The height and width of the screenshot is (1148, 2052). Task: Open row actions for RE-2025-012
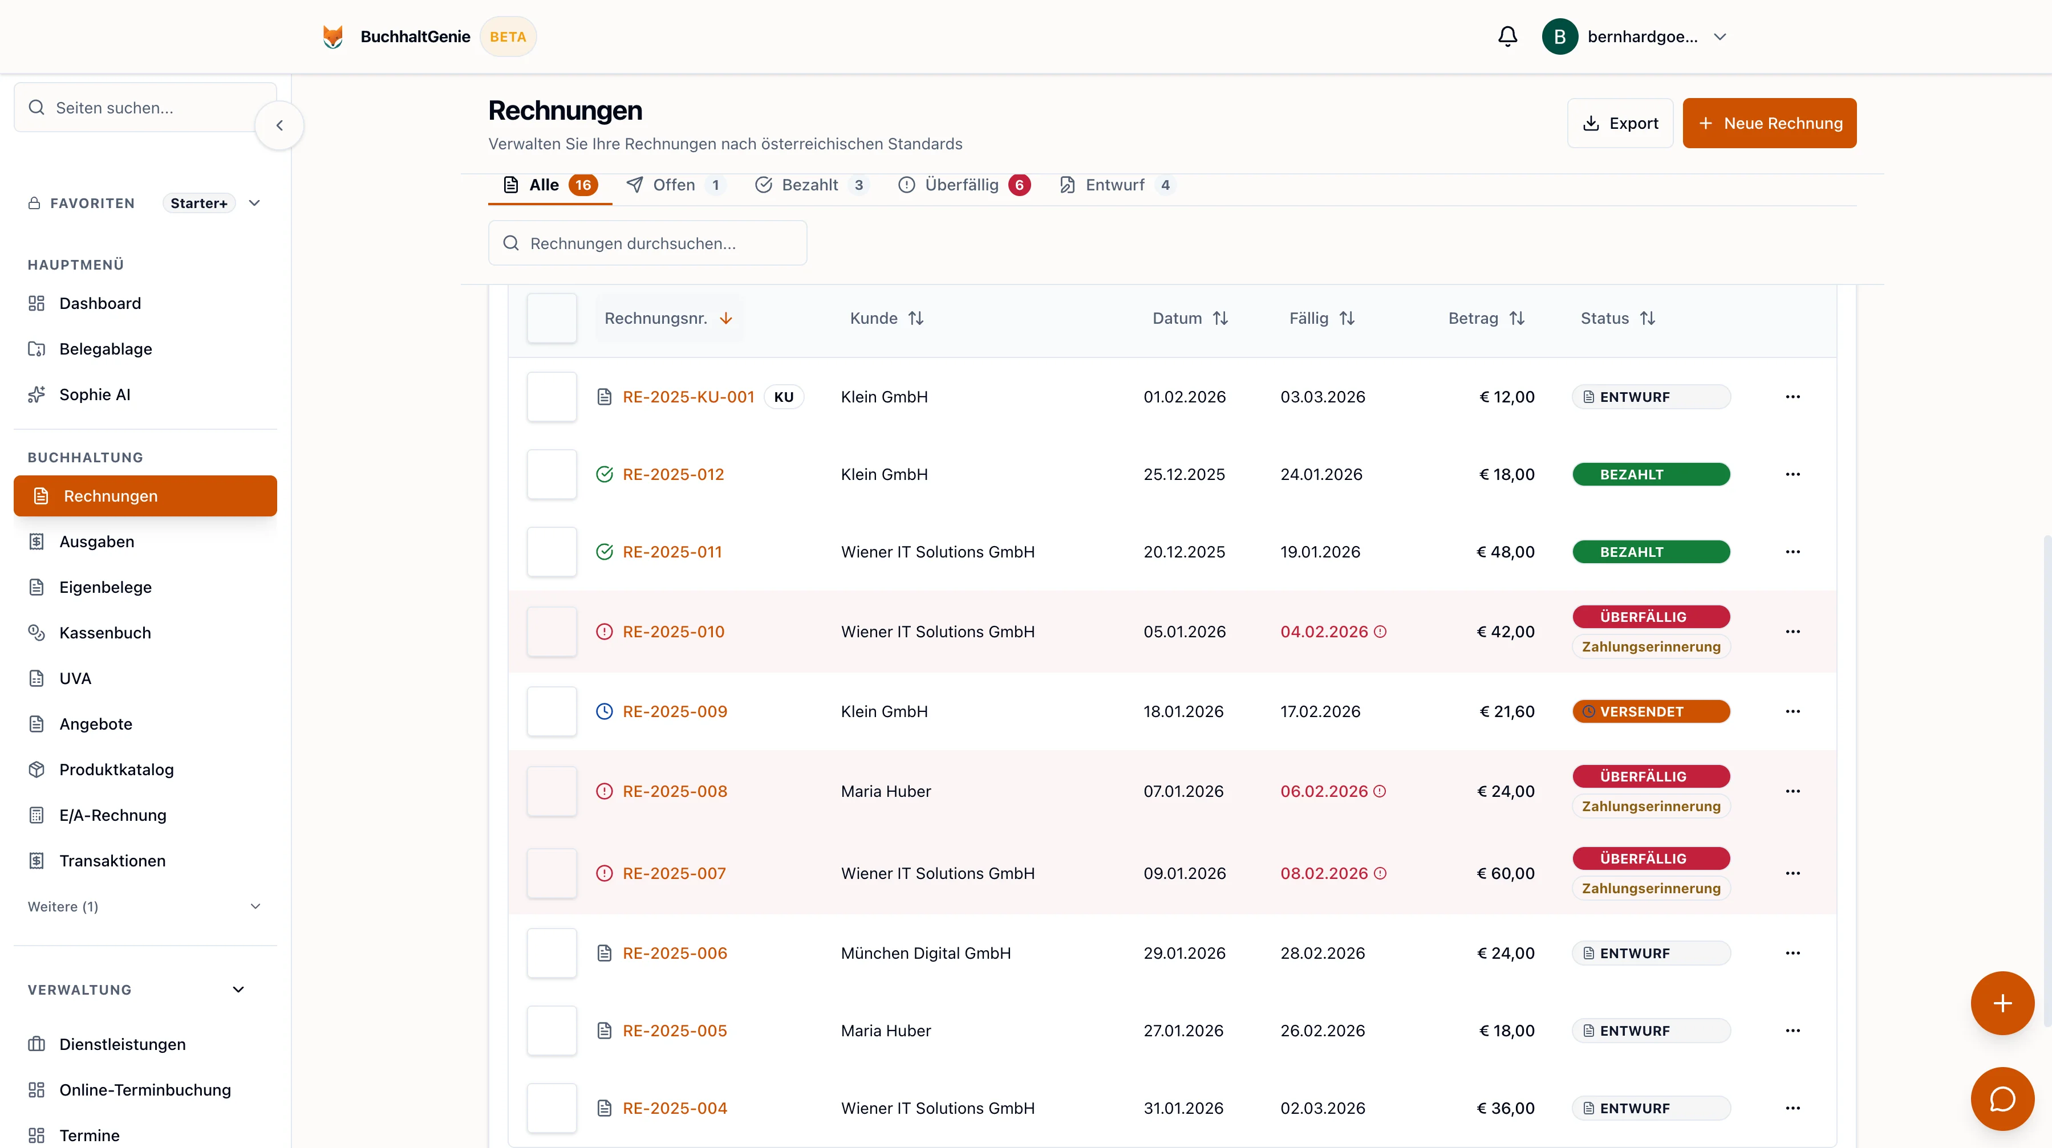pos(1793,474)
